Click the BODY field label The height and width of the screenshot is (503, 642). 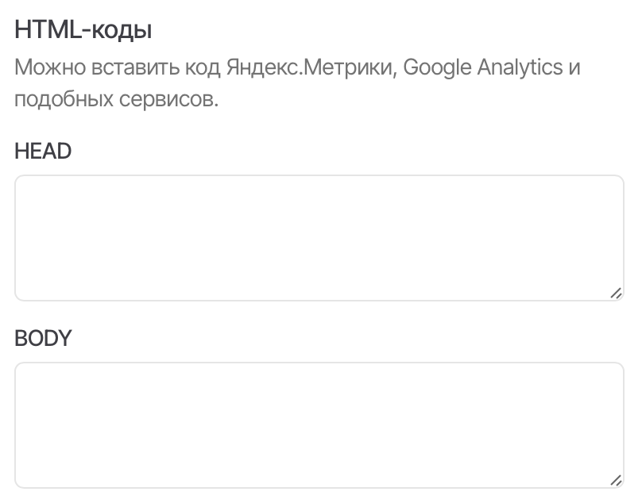pyautogui.click(x=43, y=339)
